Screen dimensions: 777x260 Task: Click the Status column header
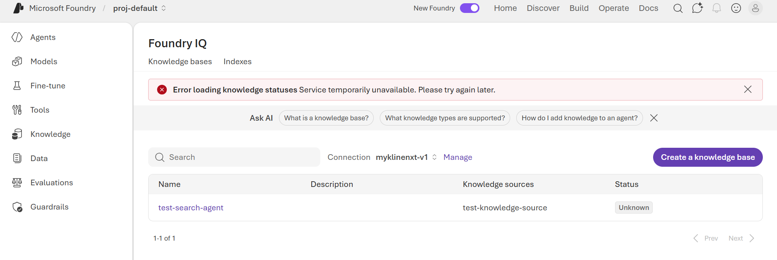click(626, 184)
